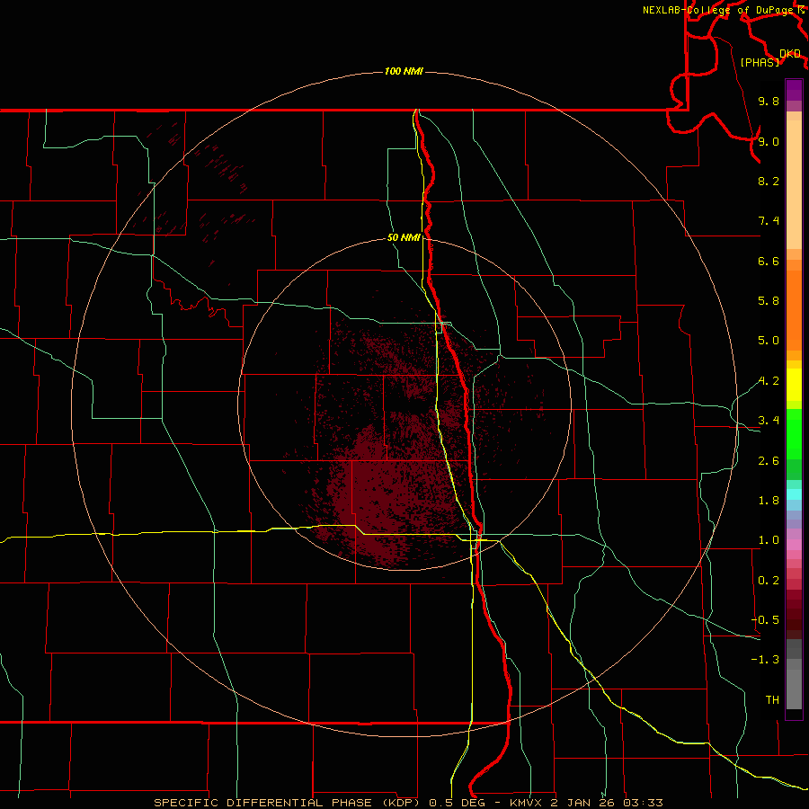
Task: Click the SPECIFIC DIFFERENTIAL PHASE (KDP) caption
Action: (x=285, y=803)
